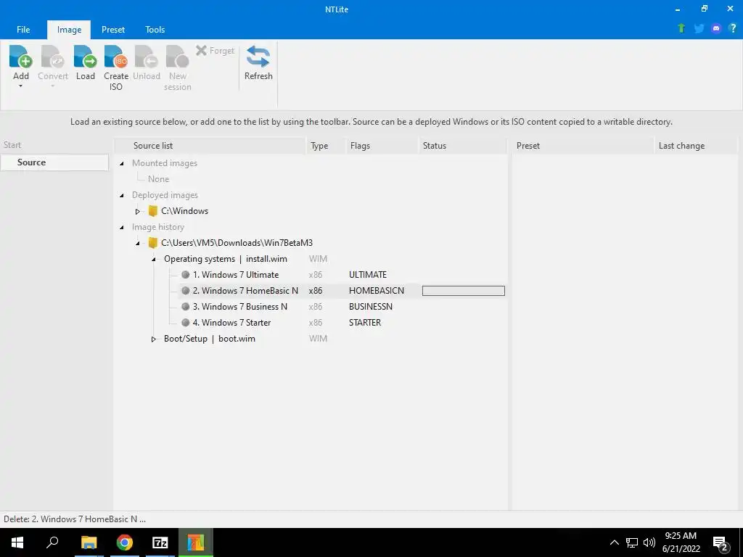Click the green update arrow icon
The height and width of the screenshot is (557, 743).
pyautogui.click(x=681, y=28)
